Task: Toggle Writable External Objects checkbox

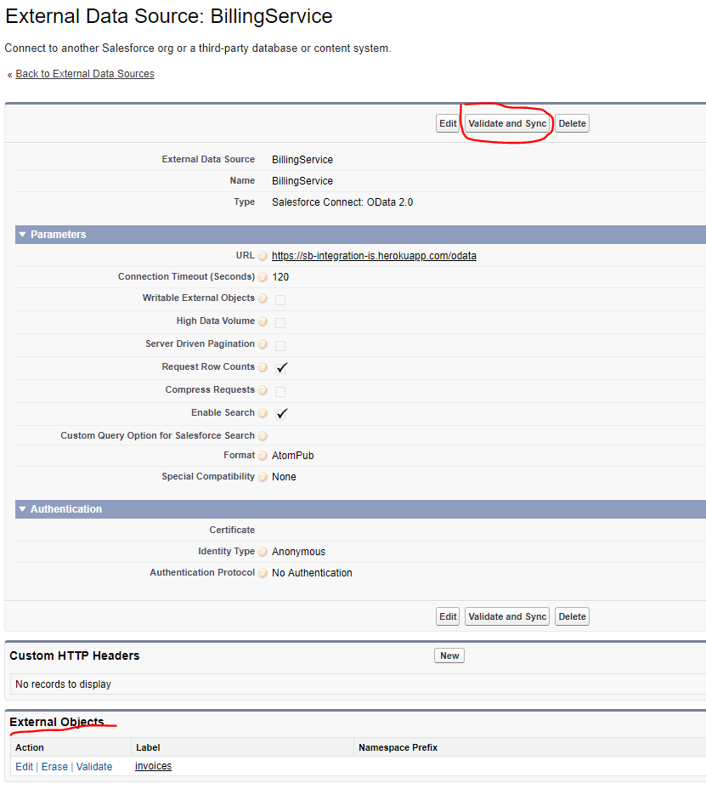Action: point(280,300)
